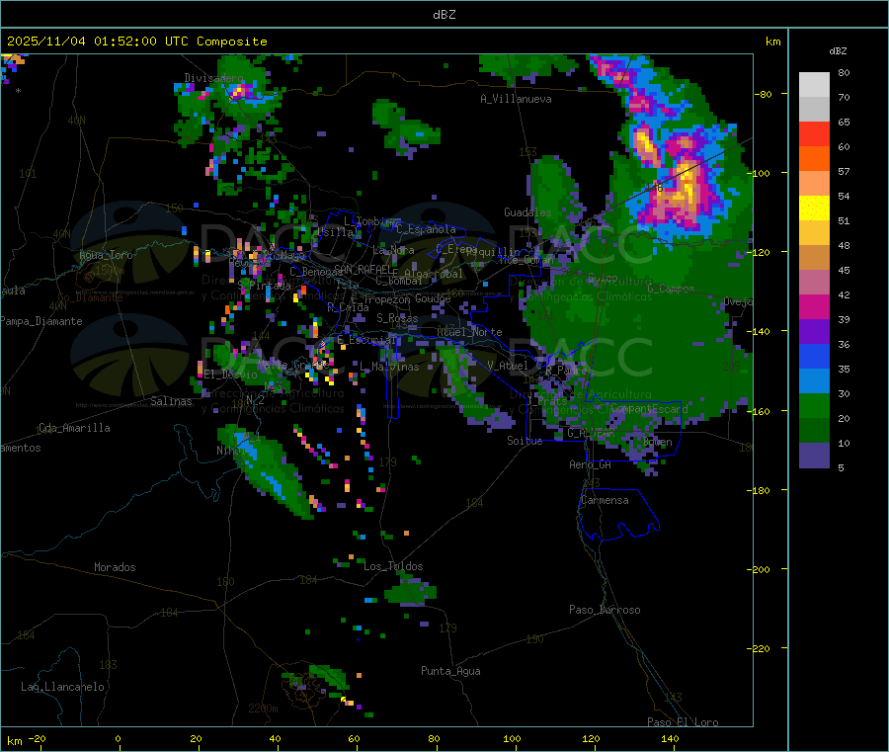
Task: Click the 'Atuel_Norte' map label
Action: coord(469,332)
